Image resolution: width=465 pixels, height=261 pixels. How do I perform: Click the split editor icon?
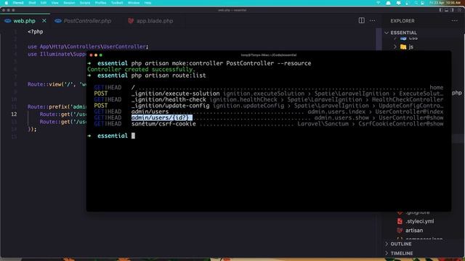362,21
